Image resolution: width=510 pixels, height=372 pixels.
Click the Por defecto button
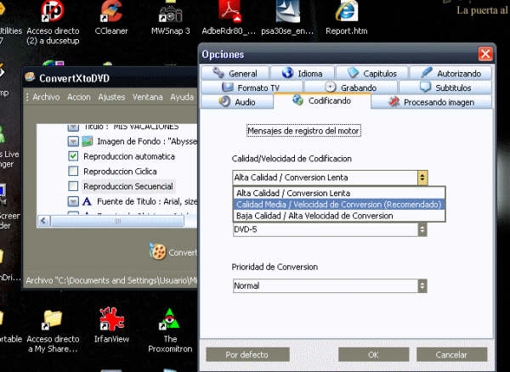pos(247,354)
